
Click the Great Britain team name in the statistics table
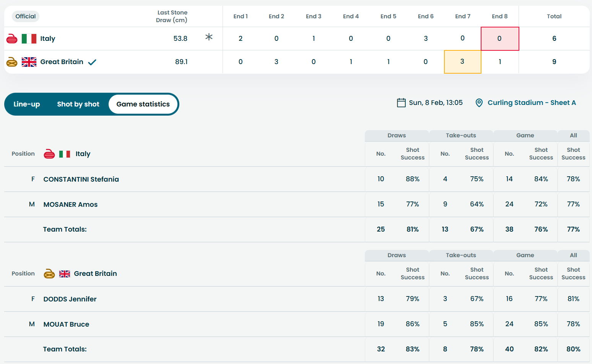(96, 274)
